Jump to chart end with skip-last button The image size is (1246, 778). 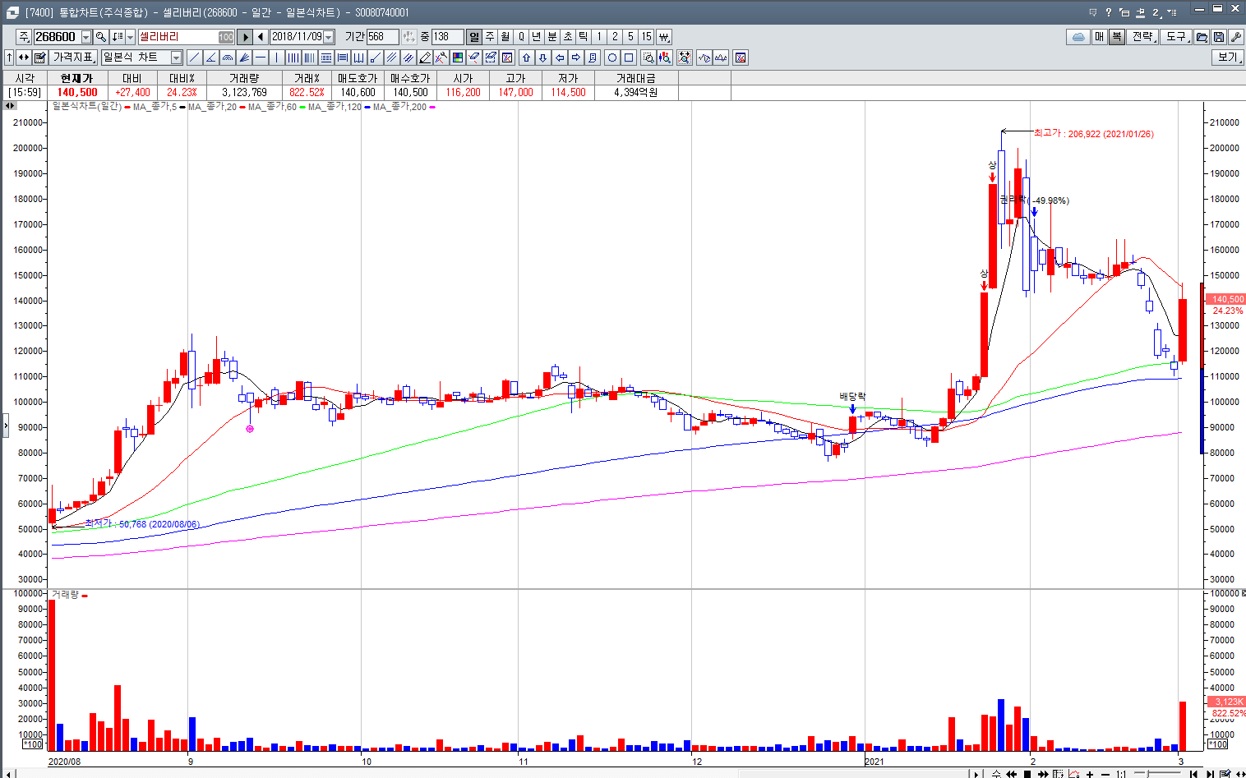tap(1210, 774)
